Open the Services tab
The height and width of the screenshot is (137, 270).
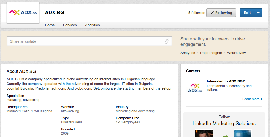coord(70,25)
